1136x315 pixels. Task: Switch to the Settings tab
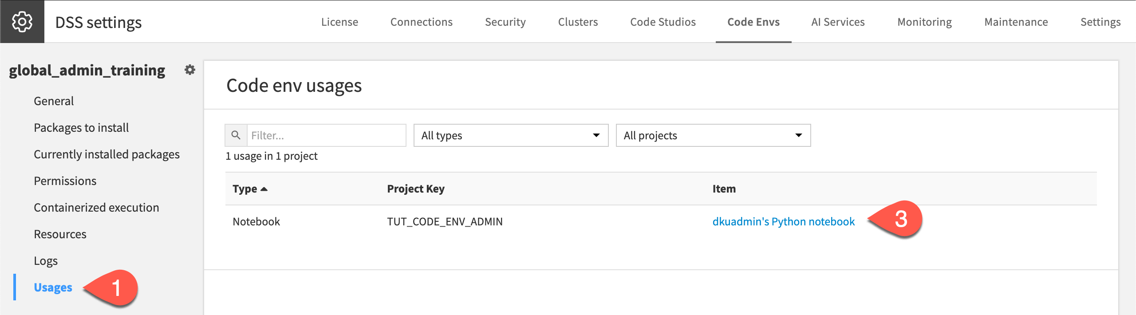[1100, 22]
